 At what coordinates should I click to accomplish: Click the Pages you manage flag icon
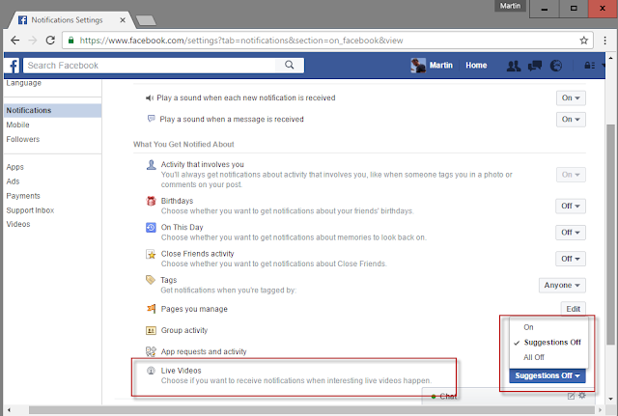(x=151, y=309)
